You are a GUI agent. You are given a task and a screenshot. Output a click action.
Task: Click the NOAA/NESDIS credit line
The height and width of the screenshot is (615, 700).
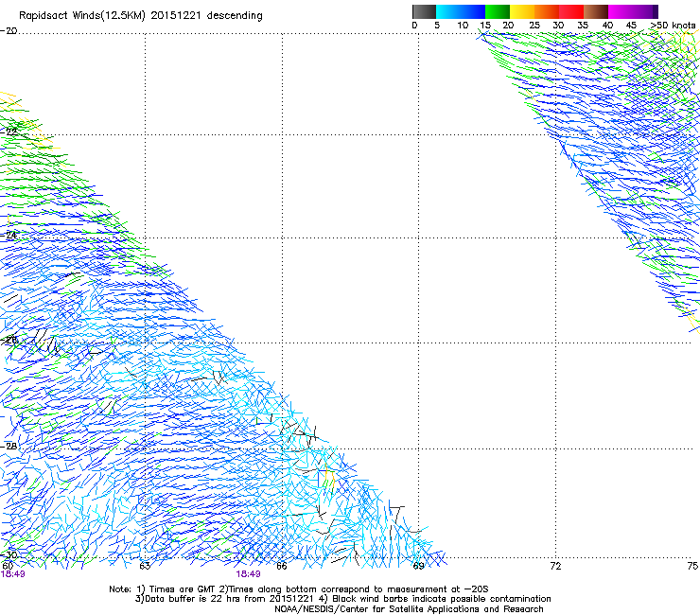[x=409, y=609]
